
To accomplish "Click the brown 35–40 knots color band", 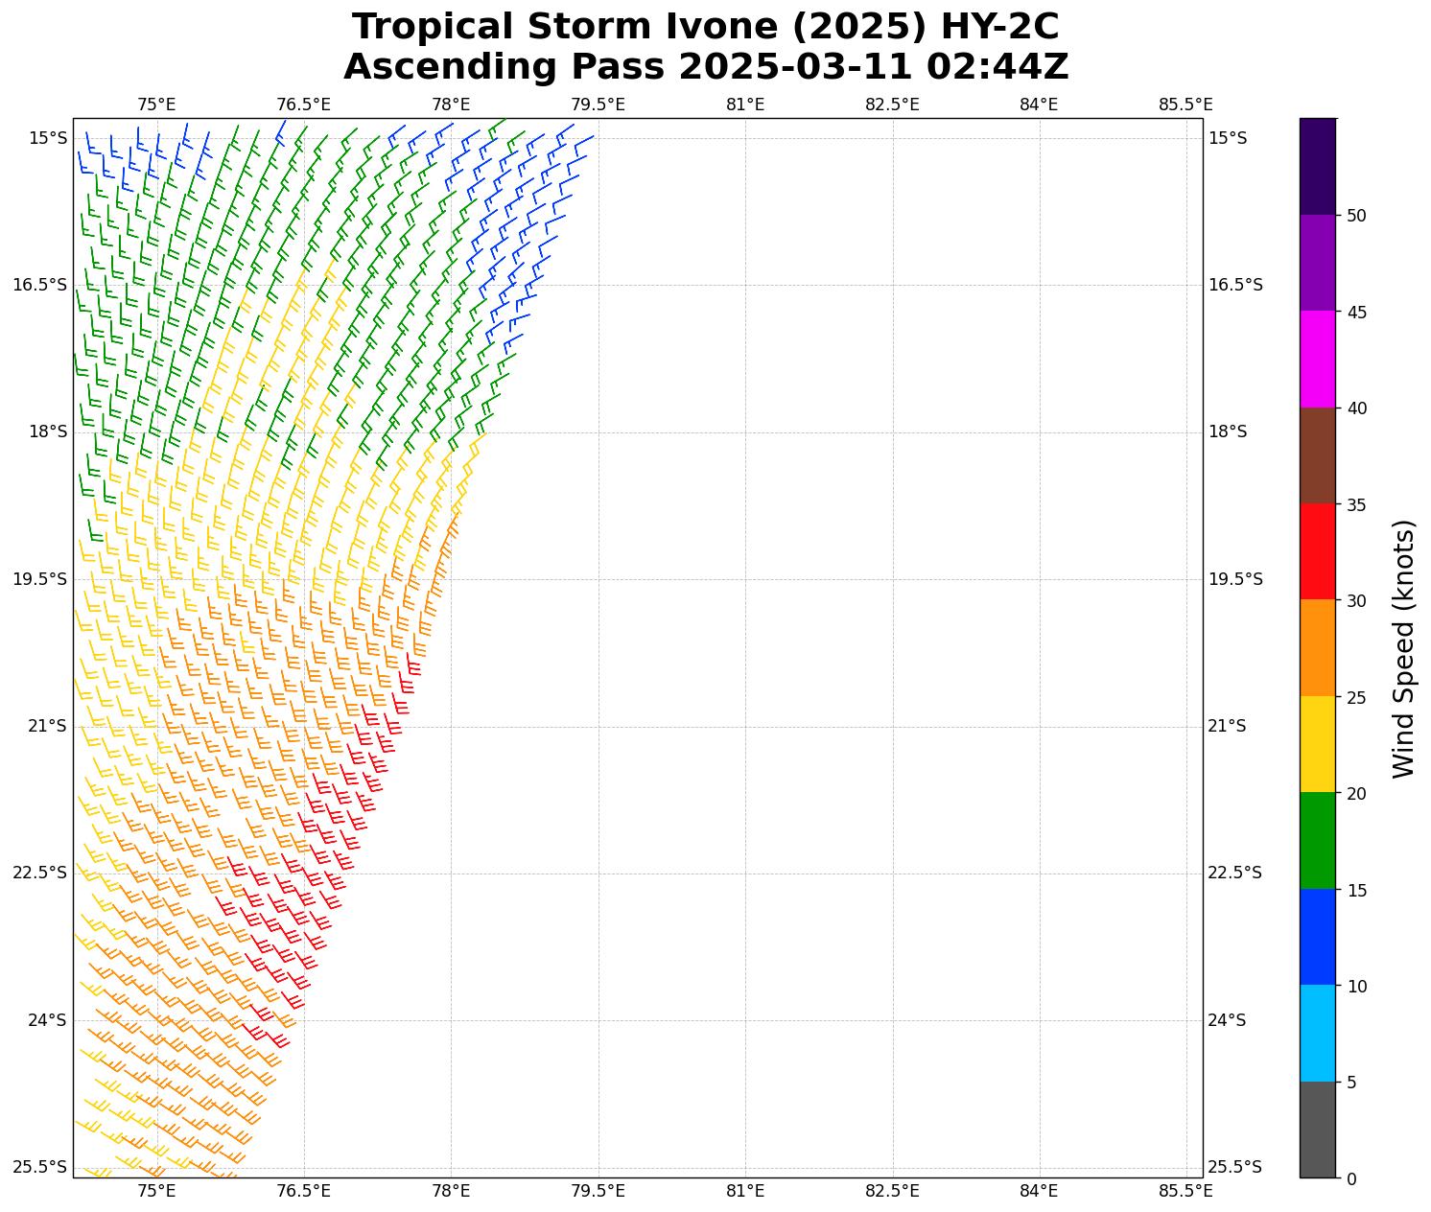I will pos(1317,455).
